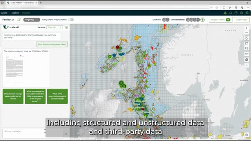Viewport: 251px width, 141px height.
Task: Toggle the abc labels map tool
Action: point(247,54)
